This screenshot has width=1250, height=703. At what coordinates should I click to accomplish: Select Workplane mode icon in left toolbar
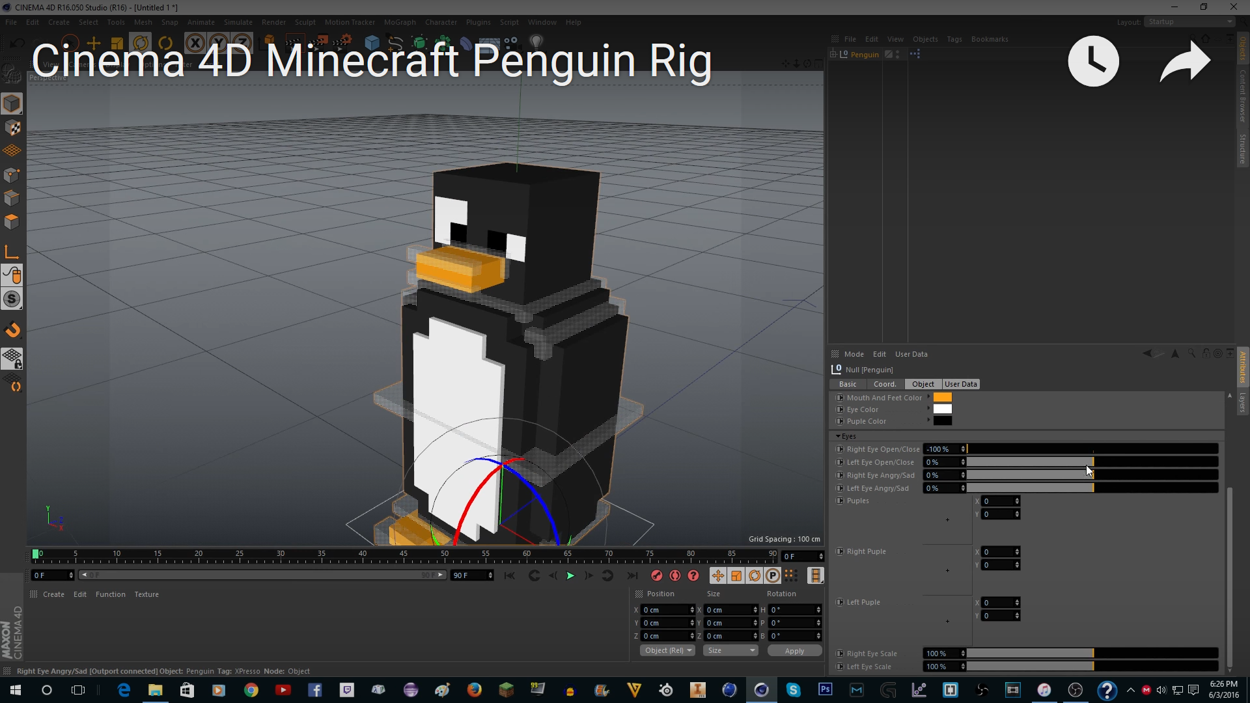click(x=12, y=151)
